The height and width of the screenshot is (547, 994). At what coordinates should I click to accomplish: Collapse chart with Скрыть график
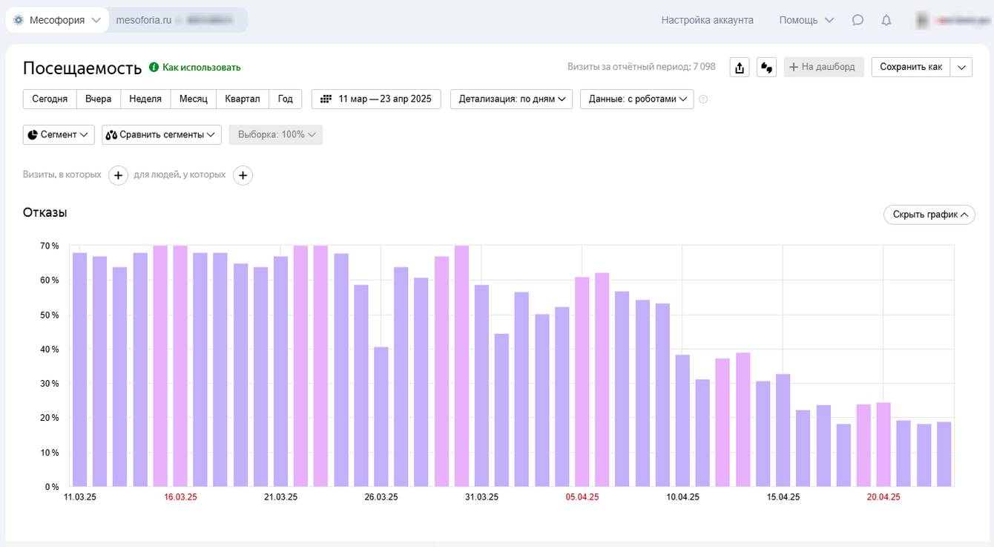pyautogui.click(x=929, y=214)
